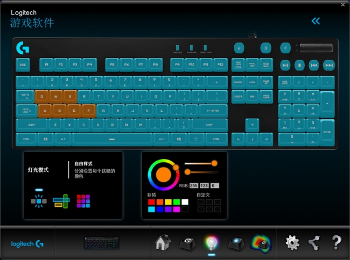Click the backlight brightness round button
350x260 pixels.
[x=265, y=48]
